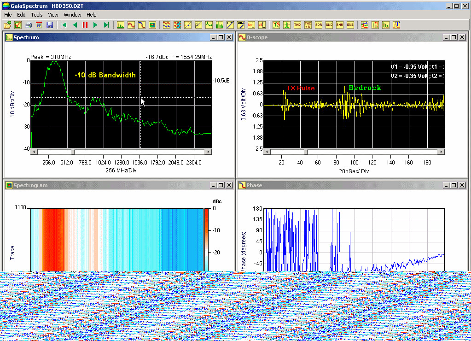Click the O-scope scrollbar right arrow
The image size is (471, 341).
[x=442, y=152]
